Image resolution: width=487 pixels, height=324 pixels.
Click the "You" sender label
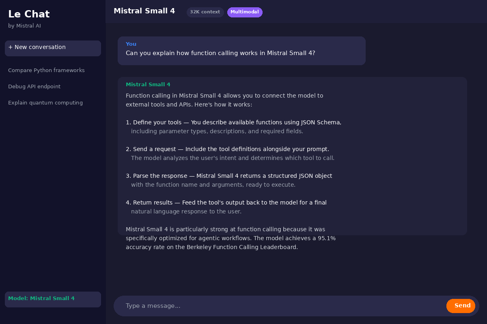131,44
